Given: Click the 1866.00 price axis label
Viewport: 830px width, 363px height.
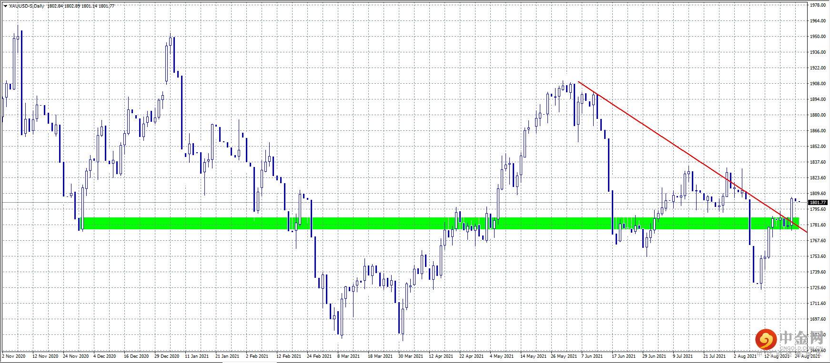Looking at the screenshot, I should coord(818,131).
